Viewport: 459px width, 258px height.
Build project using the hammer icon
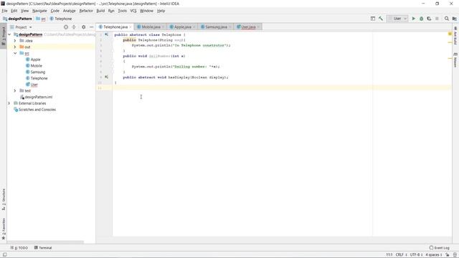[381, 19]
